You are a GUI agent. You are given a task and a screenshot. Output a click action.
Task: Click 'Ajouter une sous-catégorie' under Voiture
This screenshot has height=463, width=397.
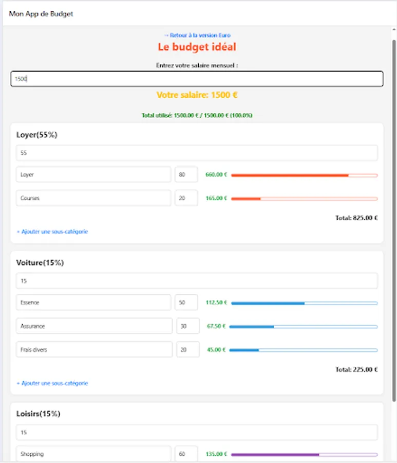[52, 383]
